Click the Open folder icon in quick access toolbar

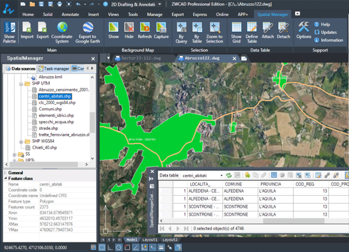(32, 4)
